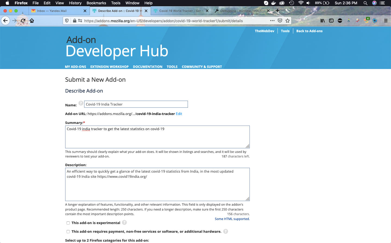Check 'This add-on requires payment' box

(x=68, y=232)
